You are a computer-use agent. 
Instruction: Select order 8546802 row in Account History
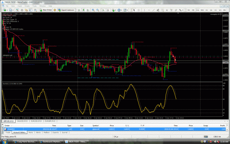[x=115, y=129]
